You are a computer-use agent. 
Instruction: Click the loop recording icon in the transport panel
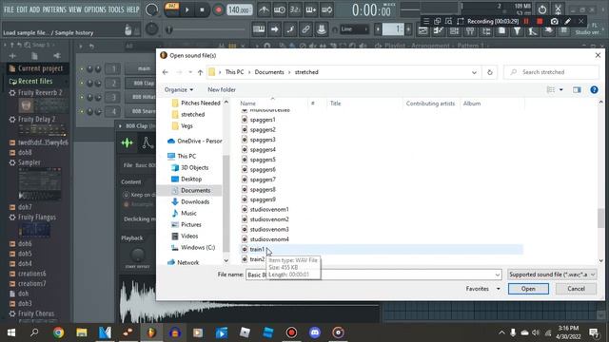click(326, 9)
